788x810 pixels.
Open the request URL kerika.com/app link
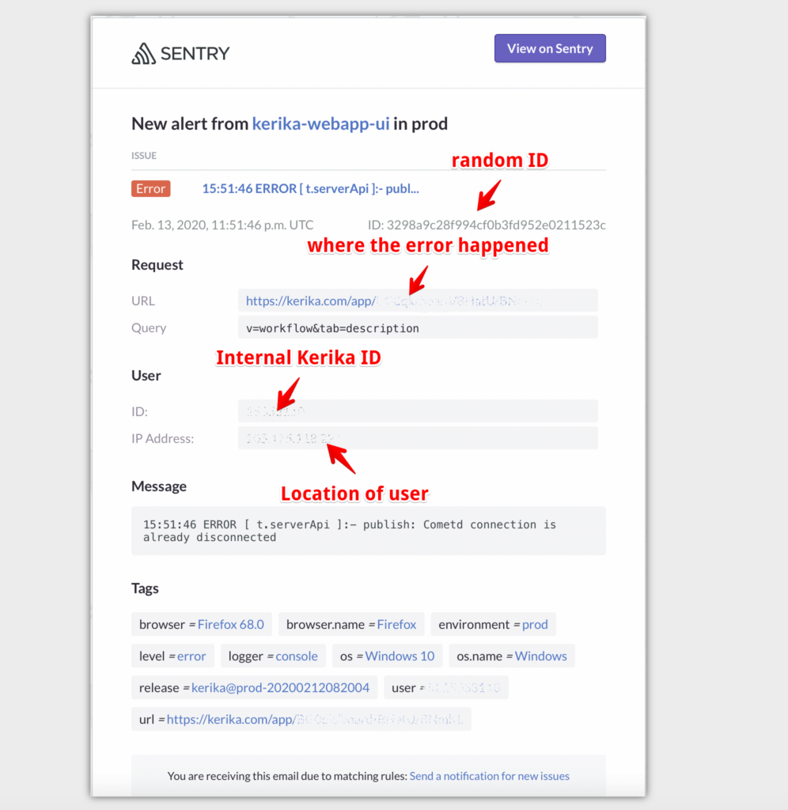click(x=393, y=301)
